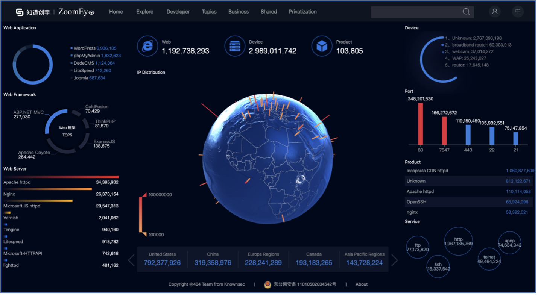Image resolution: width=538 pixels, height=295 pixels.
Task: Select the United States statistic card
Action: [x=162, y=259]
